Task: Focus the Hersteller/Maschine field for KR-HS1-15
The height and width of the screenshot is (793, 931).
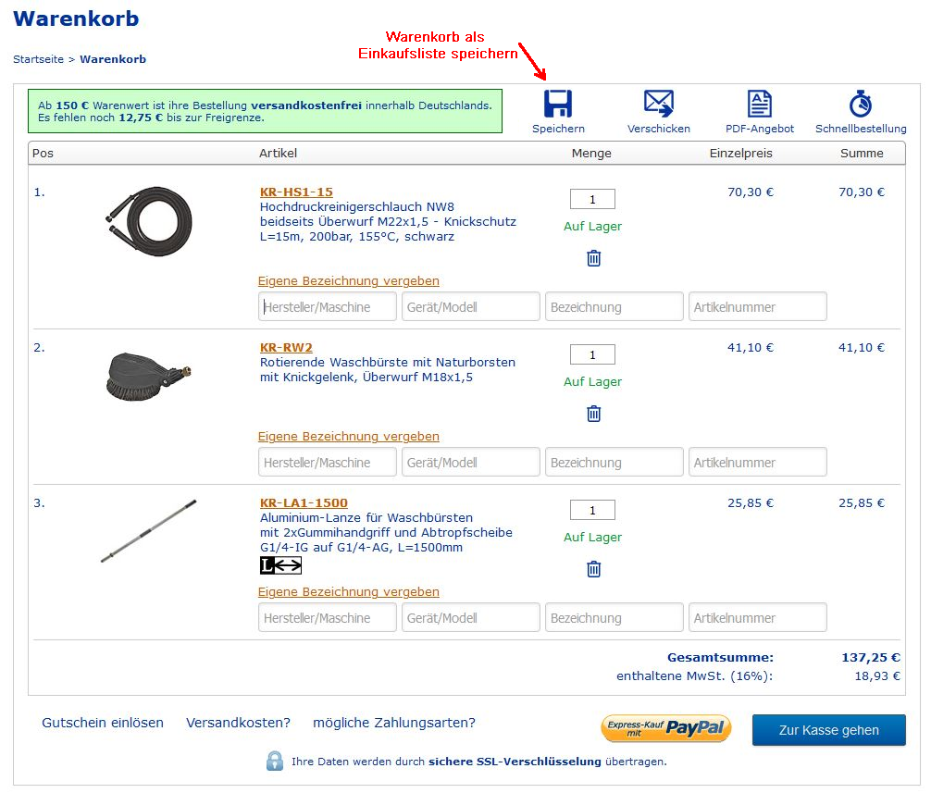Action: [x=328, y=307]
